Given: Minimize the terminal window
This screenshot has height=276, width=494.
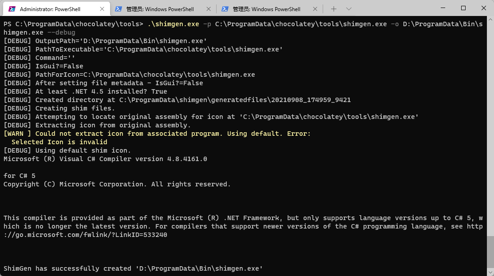Looking at the screenshot, I should click(x=443, y=8).
